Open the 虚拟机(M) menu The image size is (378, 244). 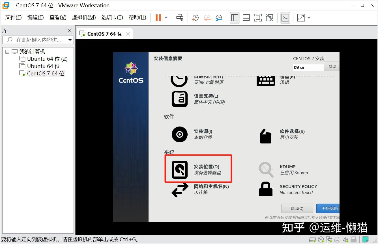click(84, 18)
